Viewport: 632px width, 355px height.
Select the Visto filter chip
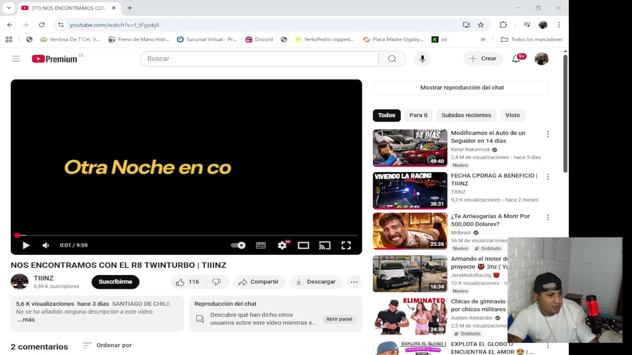tap(513, 115)
